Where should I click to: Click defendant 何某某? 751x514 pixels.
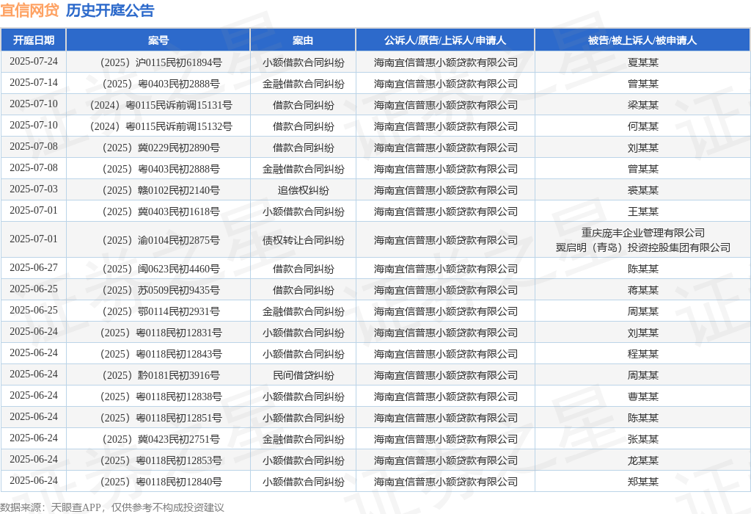tap(642, 126)
